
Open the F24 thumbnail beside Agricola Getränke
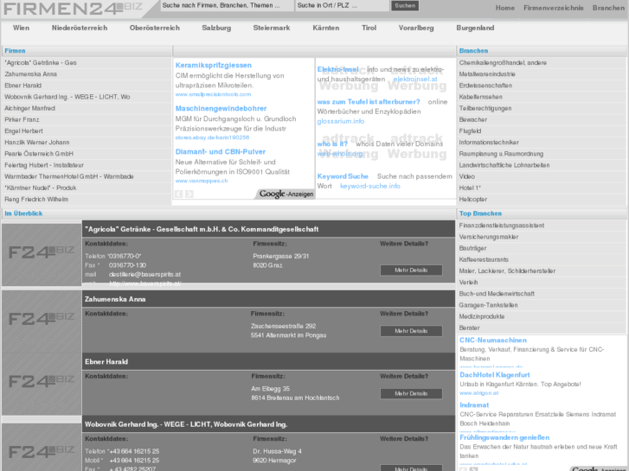click(42, 255)
